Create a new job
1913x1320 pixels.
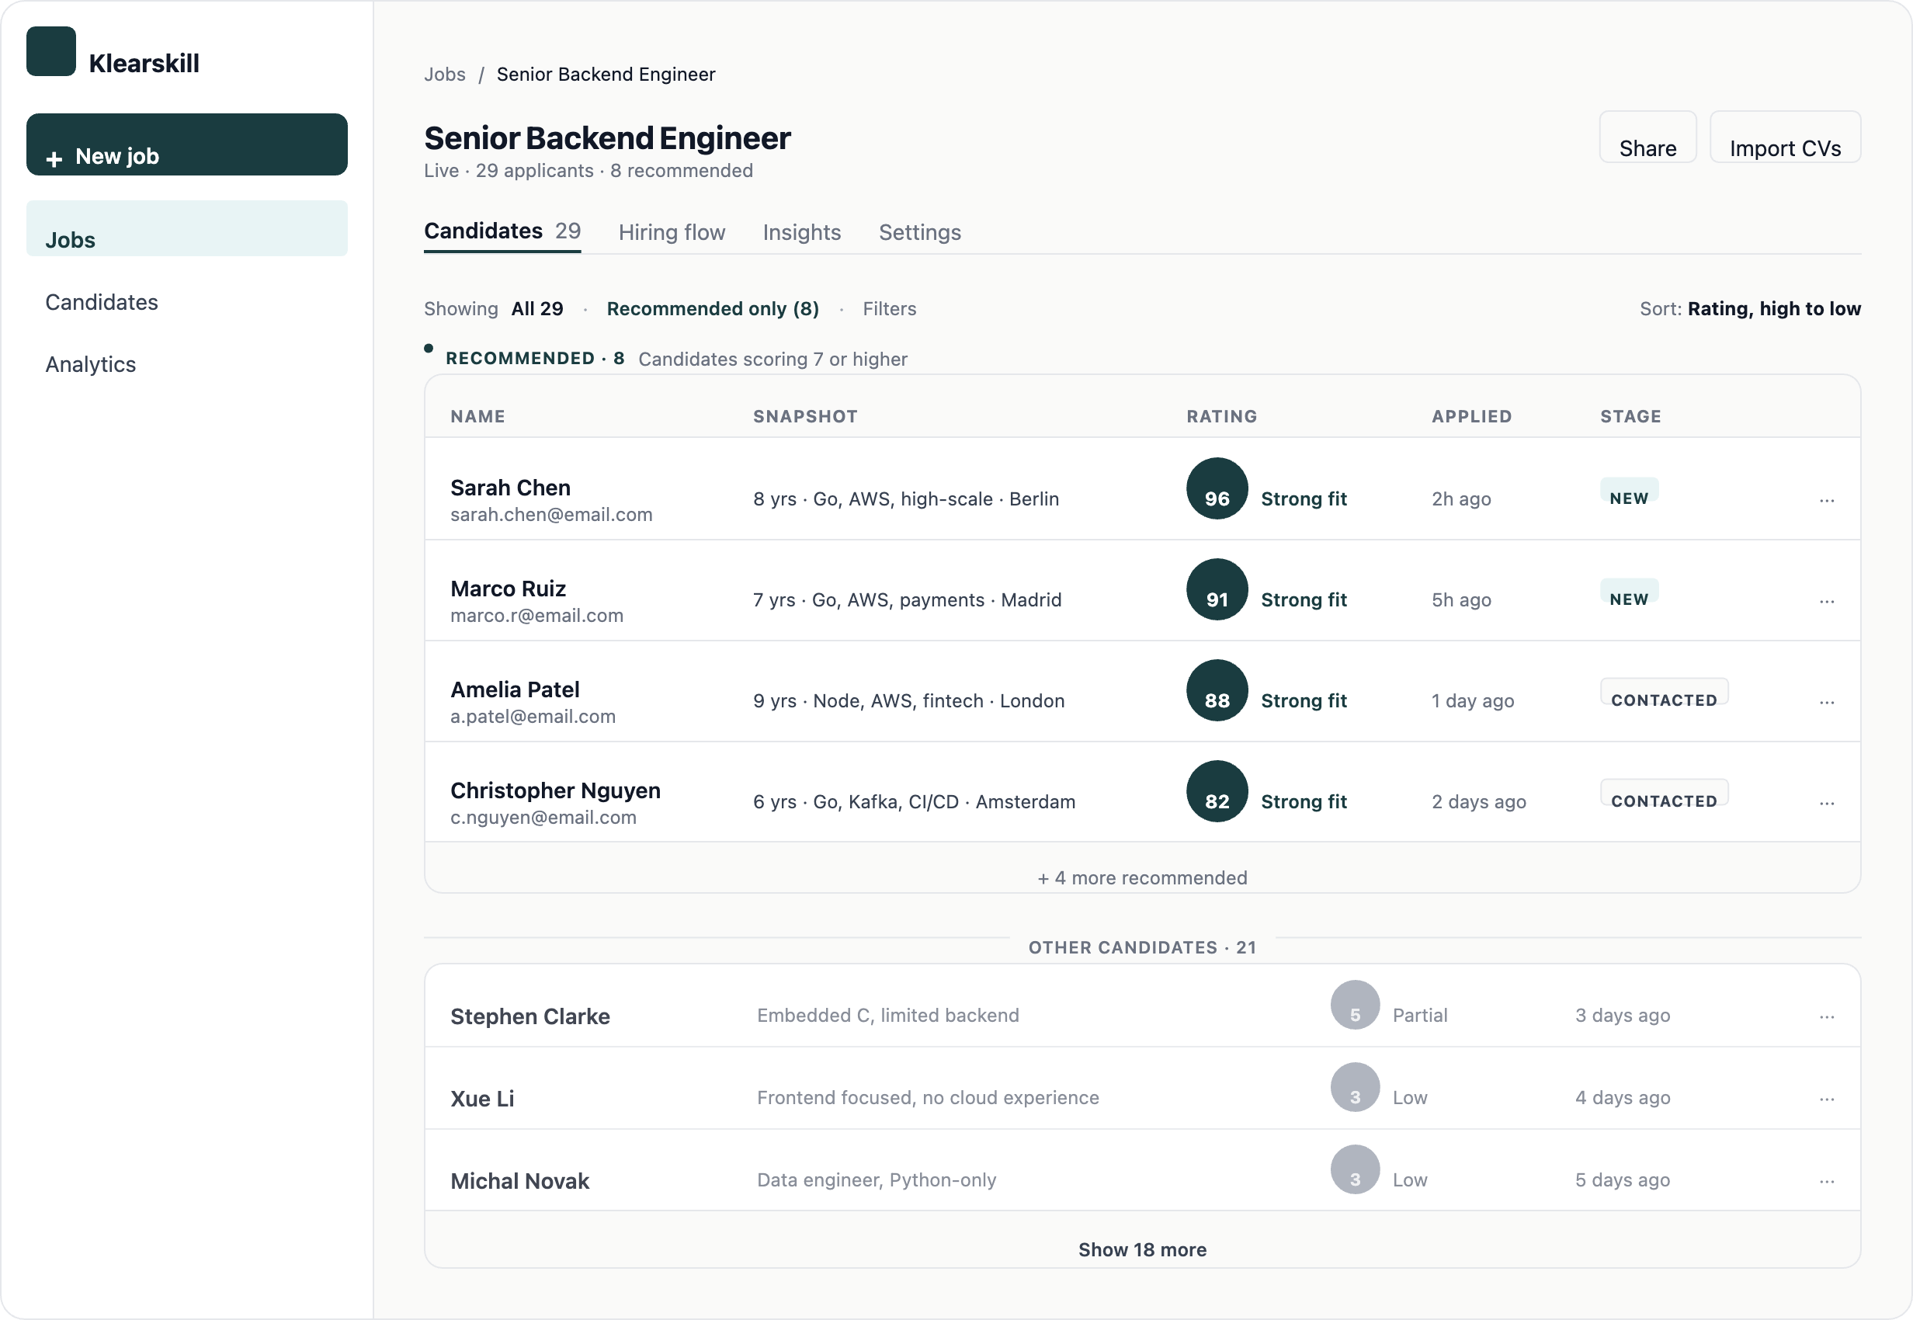point(187,144)
